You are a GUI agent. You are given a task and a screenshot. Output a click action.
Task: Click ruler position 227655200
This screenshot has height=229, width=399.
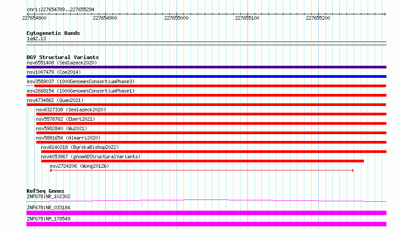318,18
